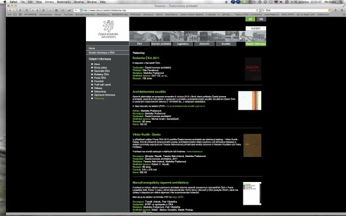Click the YouTube bookmark in bookmarks bar
This screenshot has height=216, width=346.
[68, 14]
